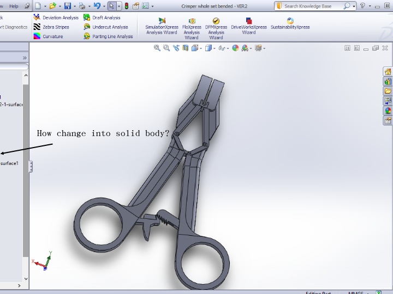This screenshot has height=294, width=393.
Task: Open Appearances color ball tab
Action: point(388,111)
